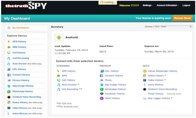Expand the Account Information menu
Image resolution: width=196 pixels, height=118 pixels.
168,5
